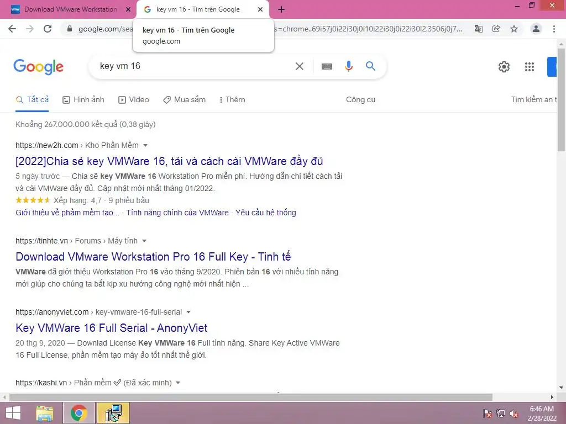Click the https://anonyviet.com breadcrumb URL

(x=52, y=312)
